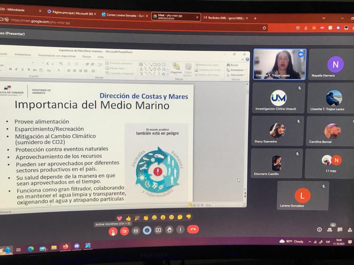Open meeting details info icon

(x=319, y=229)
